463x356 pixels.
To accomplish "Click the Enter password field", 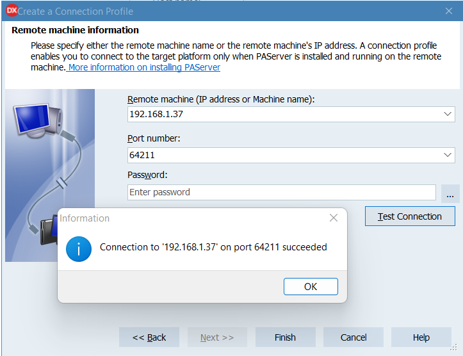I will [281, 192].
